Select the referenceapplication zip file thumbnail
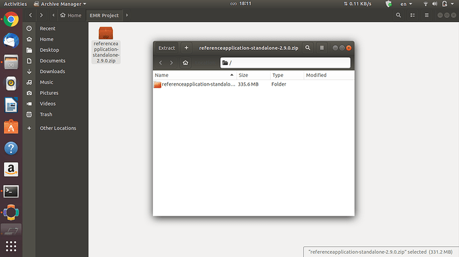Viewport: 459px width, 257px height. pyautogui.click(x=106, y=45)
